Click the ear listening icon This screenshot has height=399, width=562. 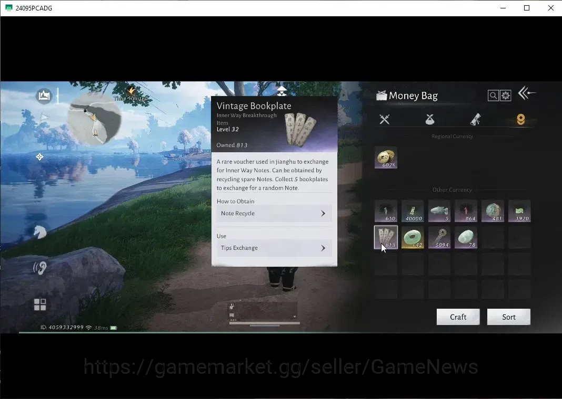click(x=40, y=267)
